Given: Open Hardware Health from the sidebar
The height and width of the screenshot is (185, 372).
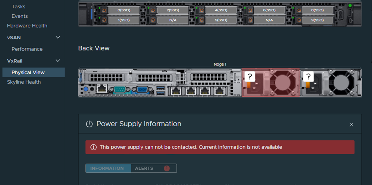Looking at the screenshot, I should [x=27, y=26].
